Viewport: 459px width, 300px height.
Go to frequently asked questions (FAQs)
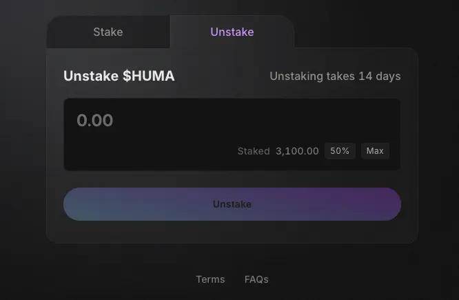point(256,279)
